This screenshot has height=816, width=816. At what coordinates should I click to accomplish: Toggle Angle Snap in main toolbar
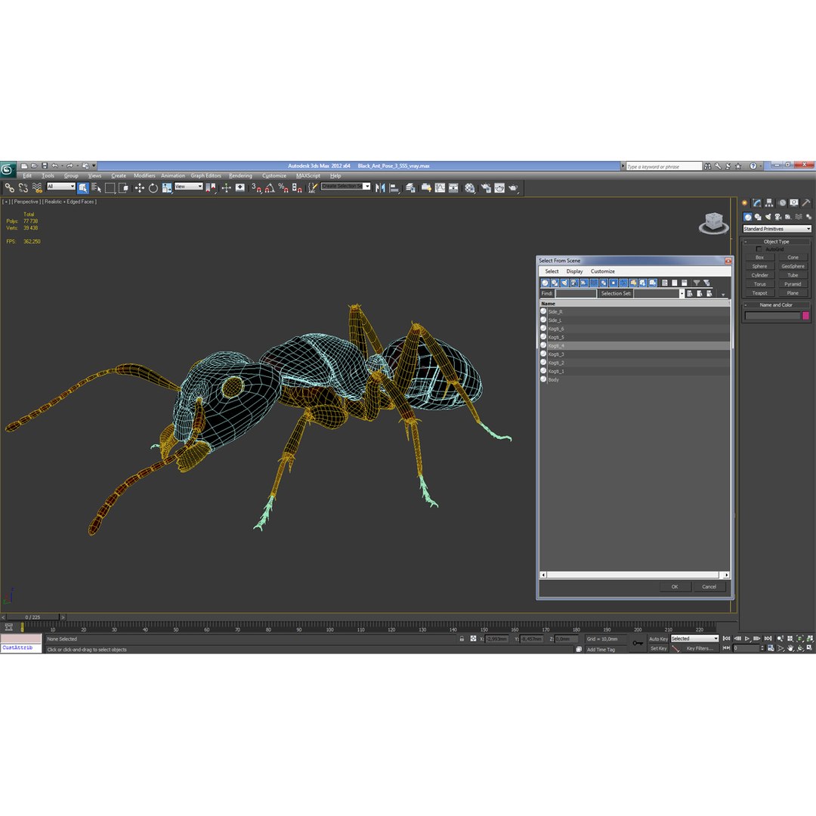pos(270,188)
